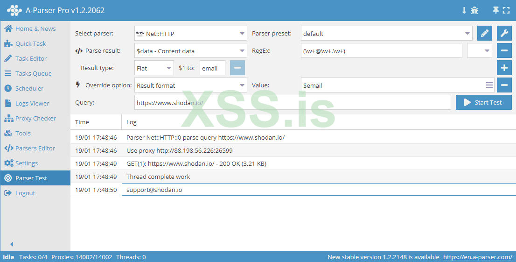The image size is (516, 262).
Task: Open the Scheduler page
Action: [35, 88]
